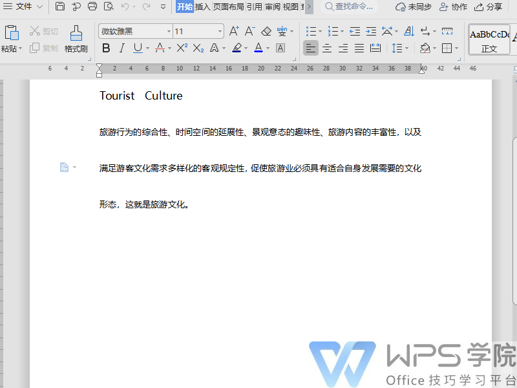Toggle underline formatting
The image size is (517, 388).
click(x=138, y=48)
